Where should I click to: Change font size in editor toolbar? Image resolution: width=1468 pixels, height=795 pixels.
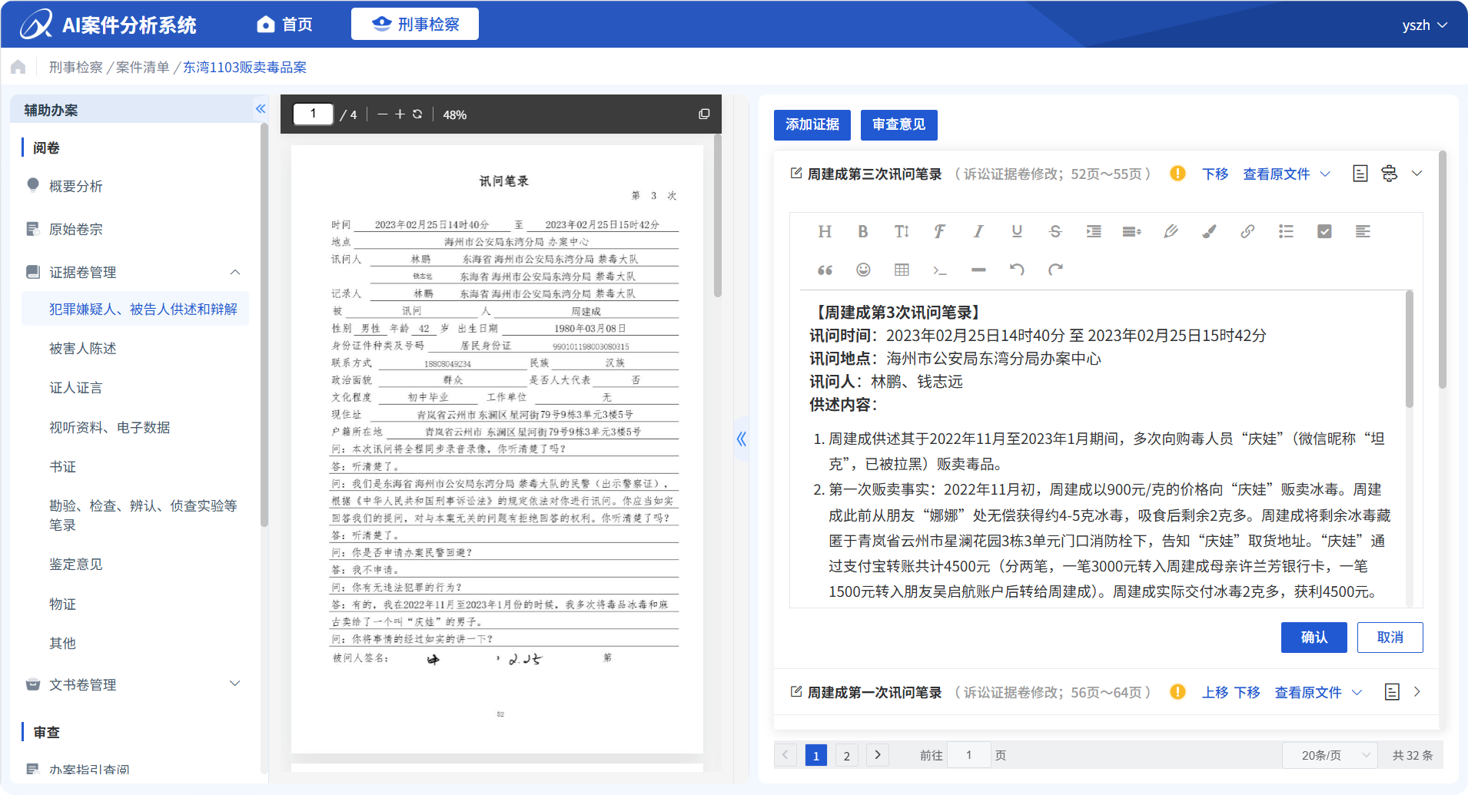(902, 231)
